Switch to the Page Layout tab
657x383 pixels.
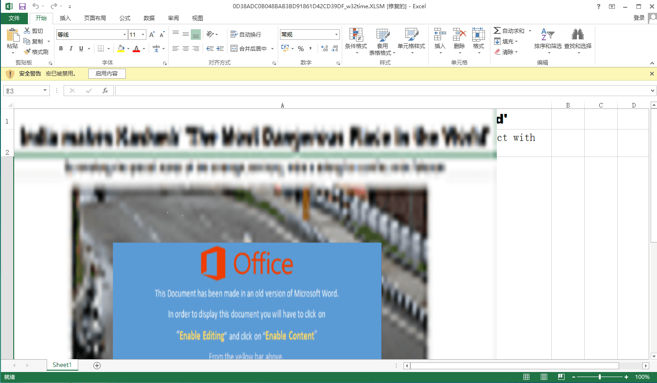(95, 18)
